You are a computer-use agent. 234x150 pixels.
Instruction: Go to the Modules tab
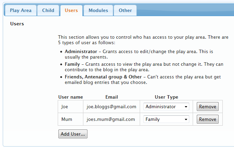(x=98, y=10)
